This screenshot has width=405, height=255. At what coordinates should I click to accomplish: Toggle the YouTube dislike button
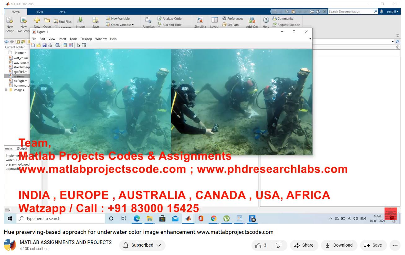pyautogui.click(x=278, y=245)
